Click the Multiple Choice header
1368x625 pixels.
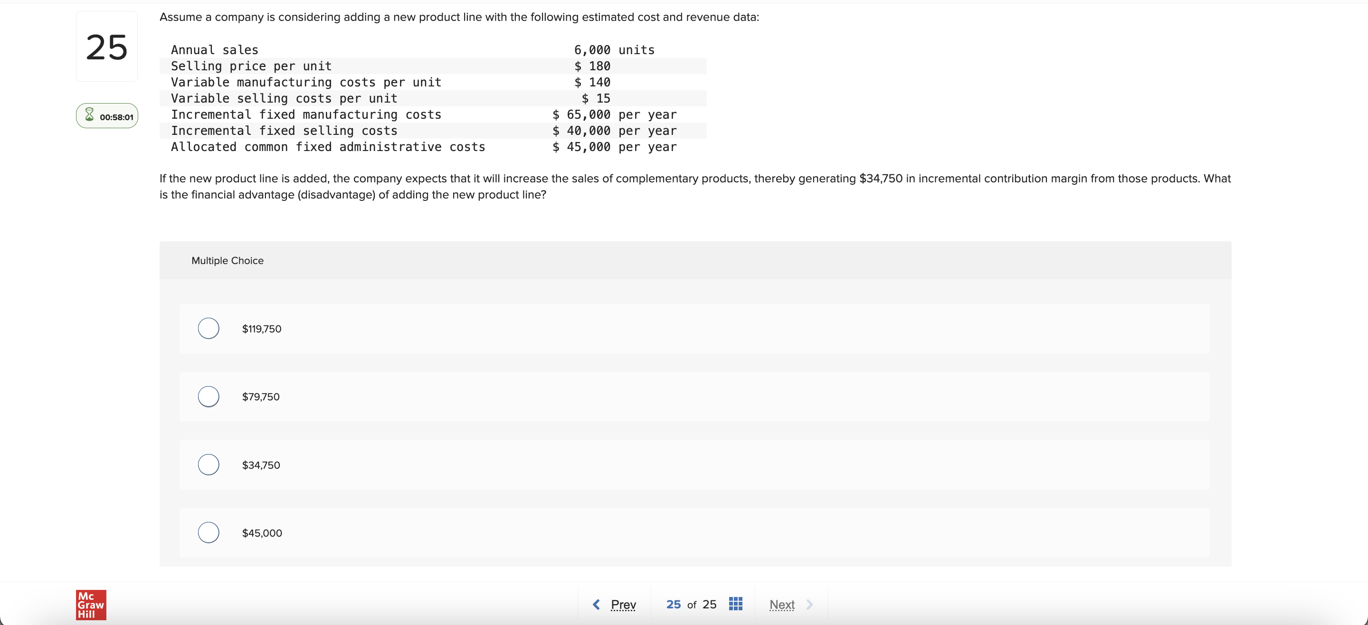coord(228,261)
